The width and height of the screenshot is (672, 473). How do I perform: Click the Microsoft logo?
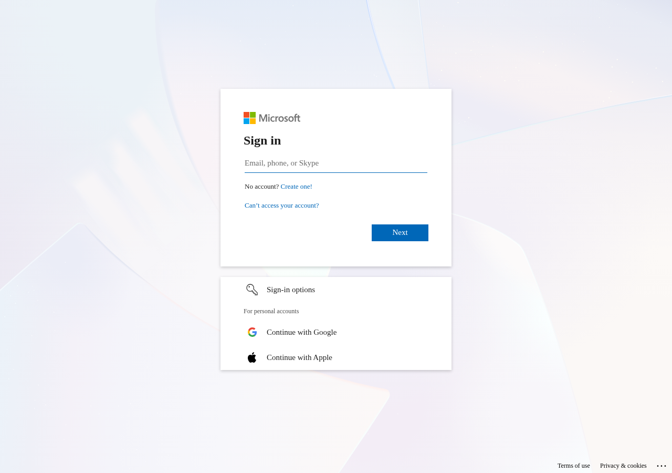[272, 118]
